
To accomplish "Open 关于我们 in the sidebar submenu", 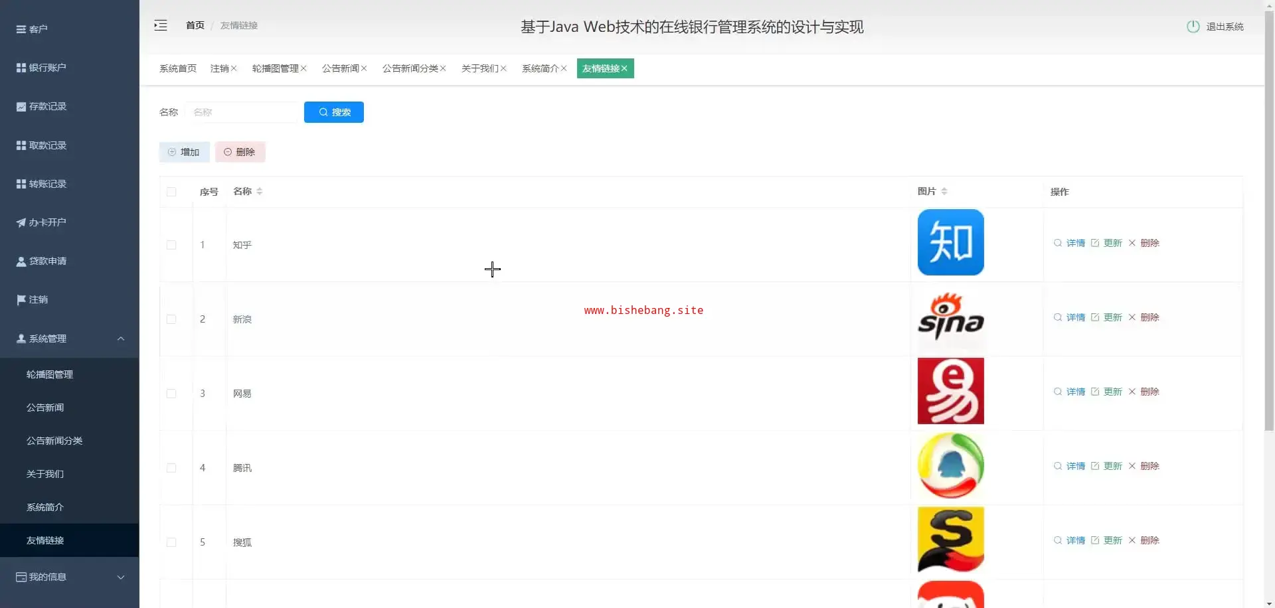I will pyautogui.click(x=70, y=474).
